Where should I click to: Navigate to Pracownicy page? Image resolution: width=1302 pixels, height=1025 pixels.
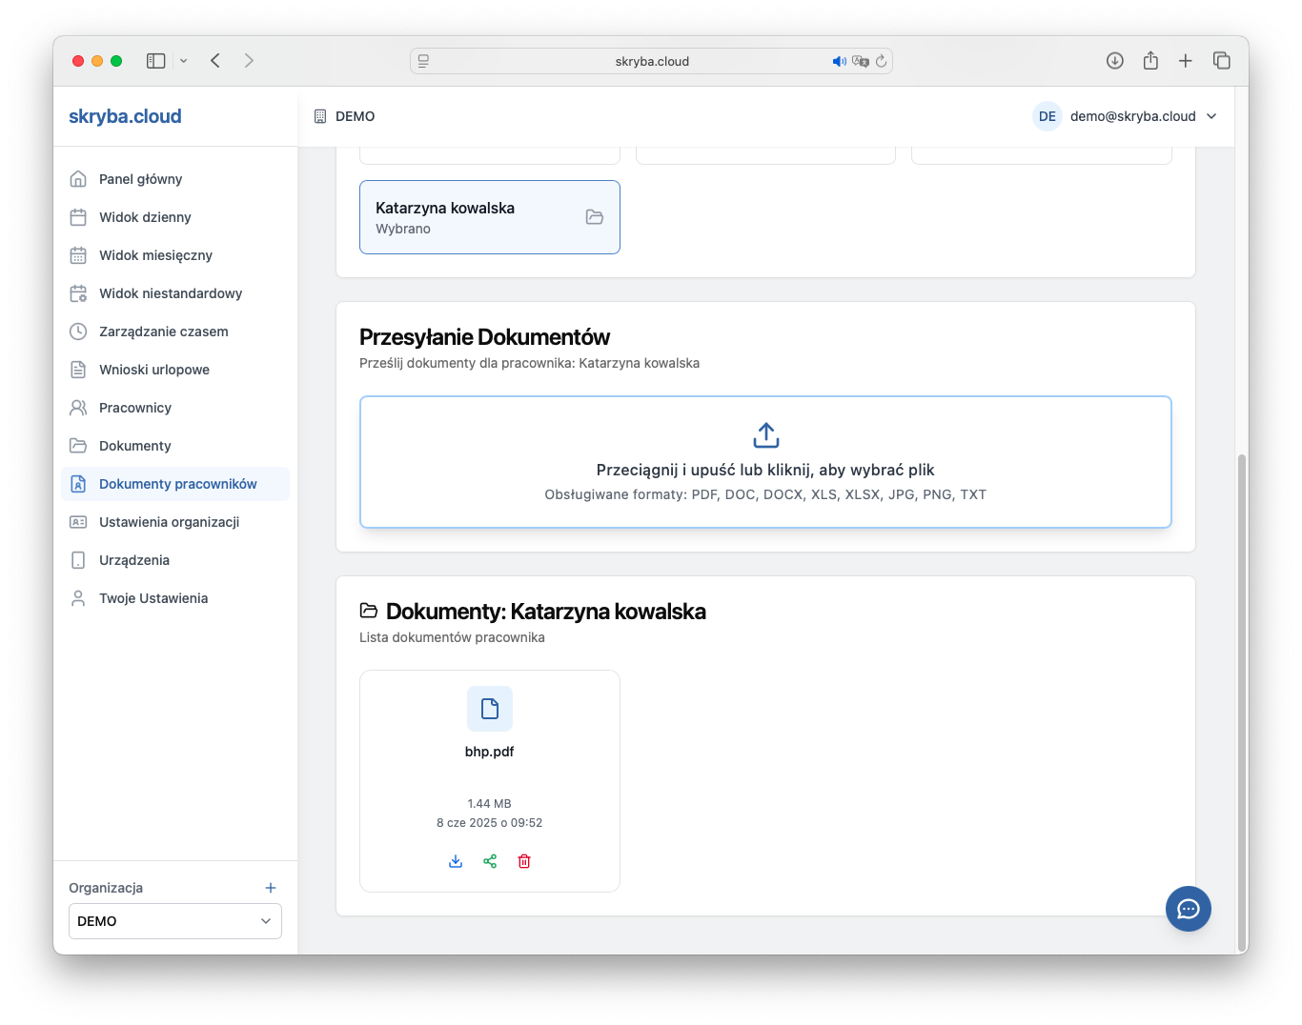click(x=135, y=408)
